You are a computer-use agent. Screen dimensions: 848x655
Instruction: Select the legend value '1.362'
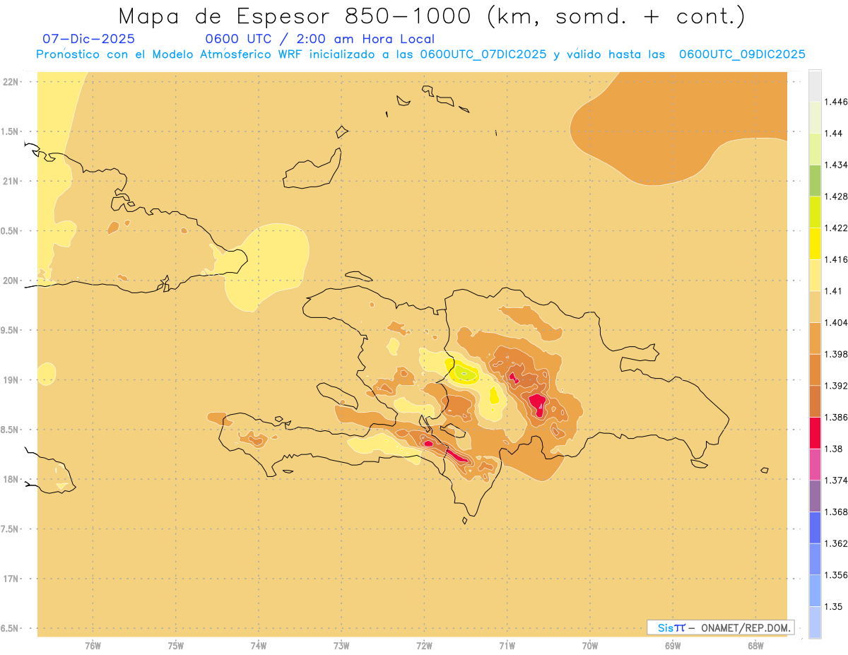(x=835, y=543)
